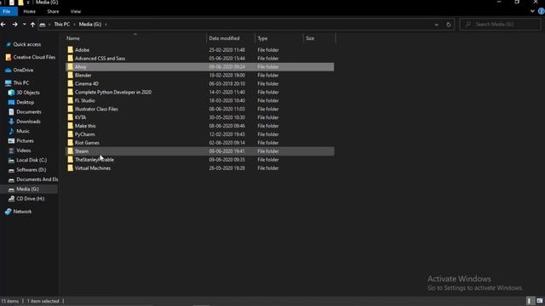Open Music in the sidebar
Image resolution: width=545 pixels, height=306 pixels.
[x=23, y=131]
